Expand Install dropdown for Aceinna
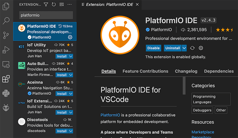 tap(71, 94)
